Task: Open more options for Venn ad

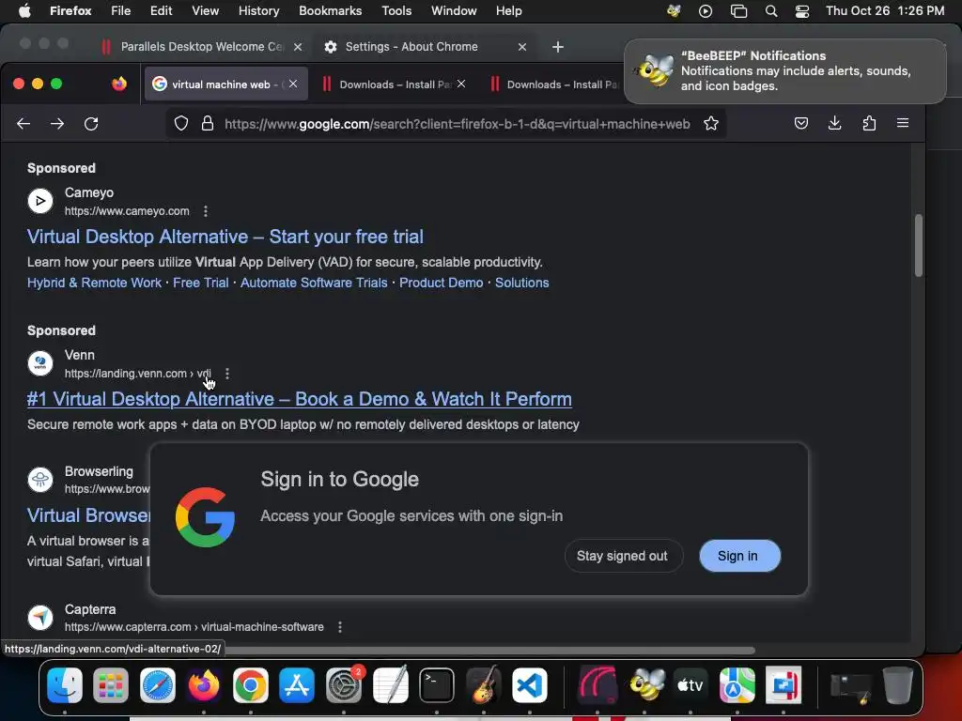Action: point(227,374)
